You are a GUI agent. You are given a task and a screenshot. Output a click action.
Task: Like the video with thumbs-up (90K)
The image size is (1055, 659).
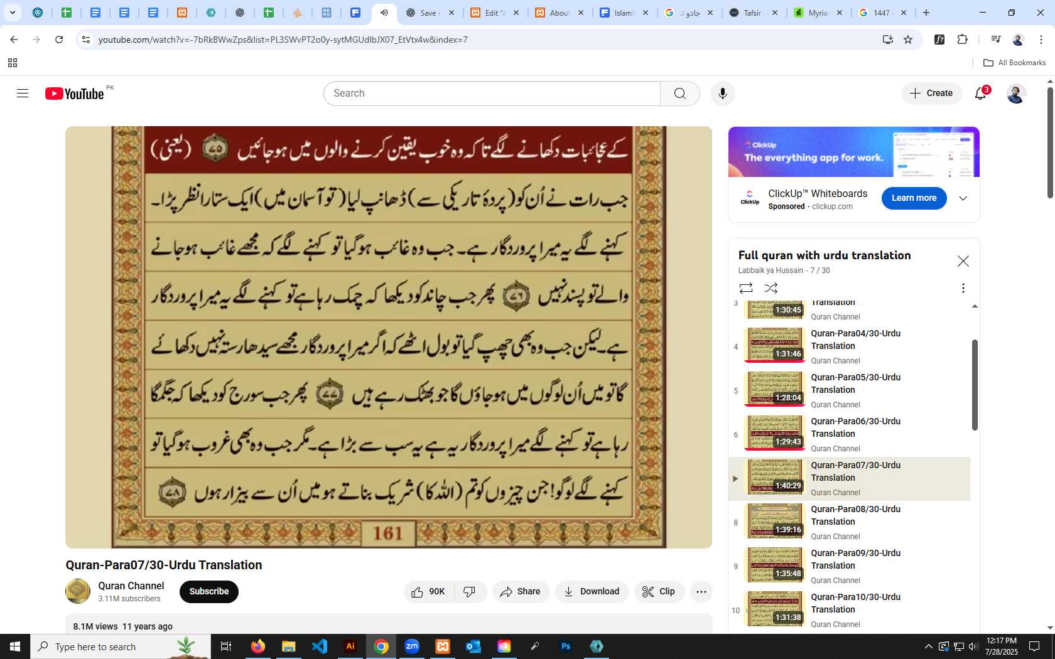429,592
